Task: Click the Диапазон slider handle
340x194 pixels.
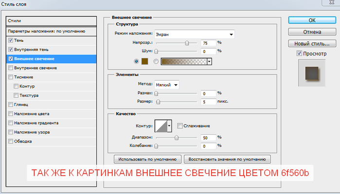Action: 177,138
